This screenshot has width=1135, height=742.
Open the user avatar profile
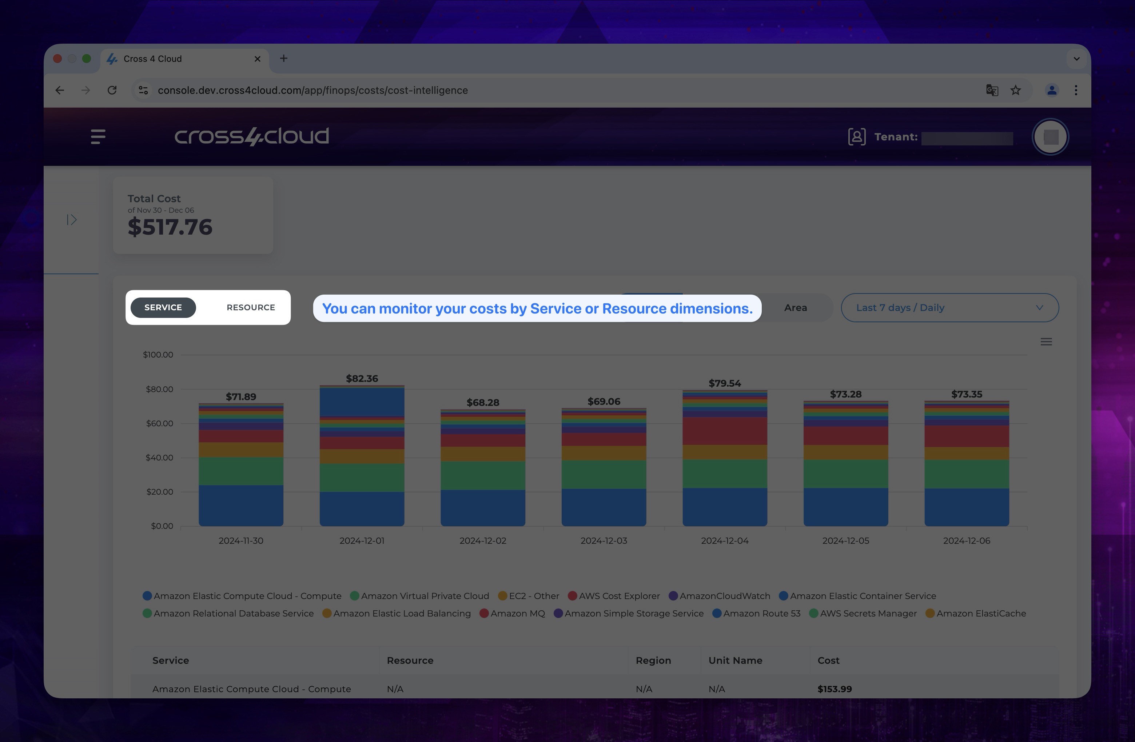pos(1050,137)
